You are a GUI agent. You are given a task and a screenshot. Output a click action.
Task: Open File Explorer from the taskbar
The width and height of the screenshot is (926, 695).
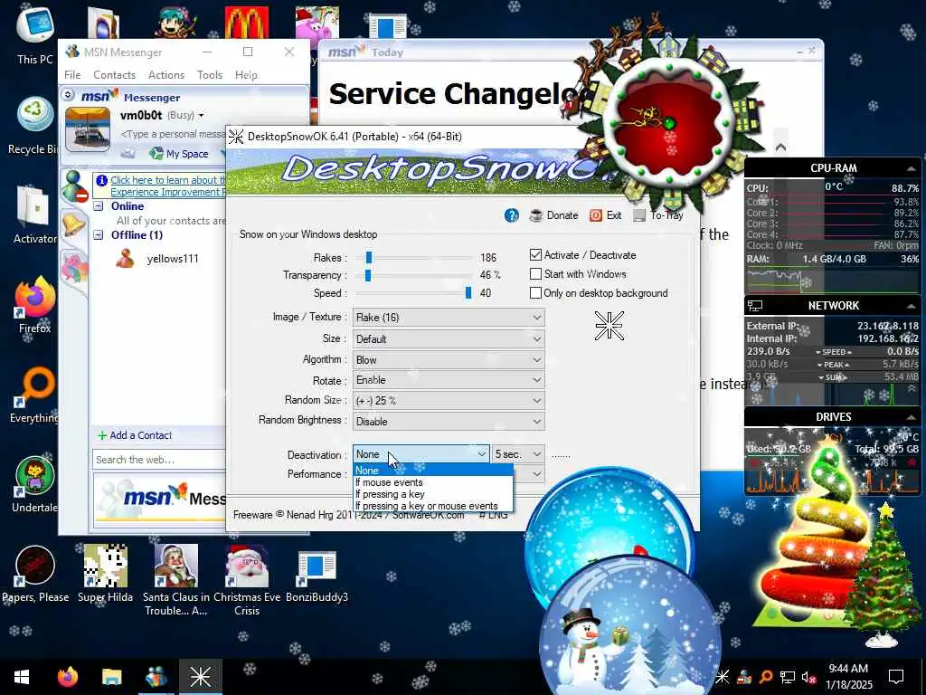click(111, 677)
